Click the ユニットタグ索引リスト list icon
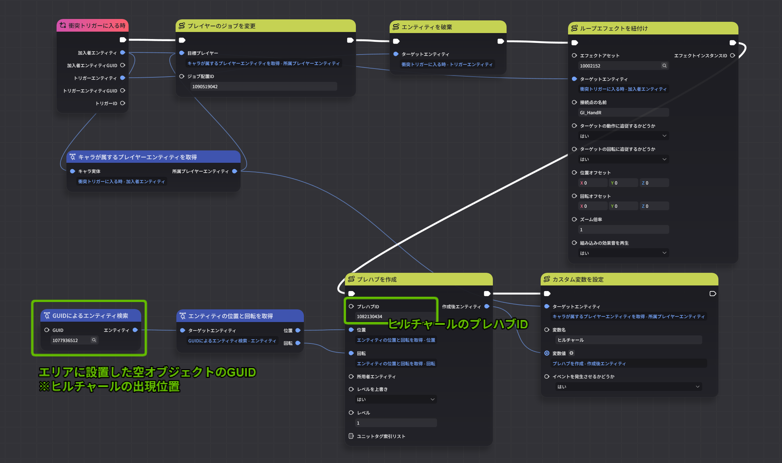Image resolution: width=782 pixels, height=463 pixels. (x=351, y=436)
